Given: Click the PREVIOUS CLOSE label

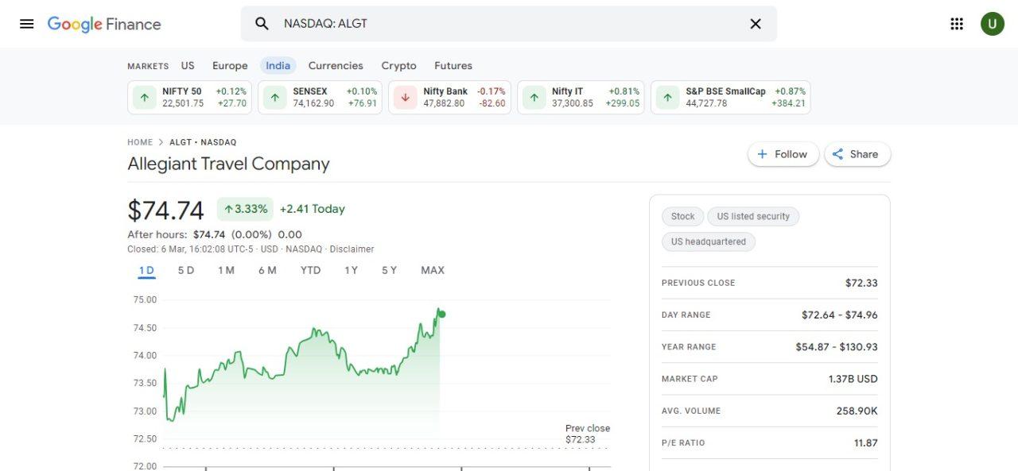Looking at the screenshot, I should 698,283.
